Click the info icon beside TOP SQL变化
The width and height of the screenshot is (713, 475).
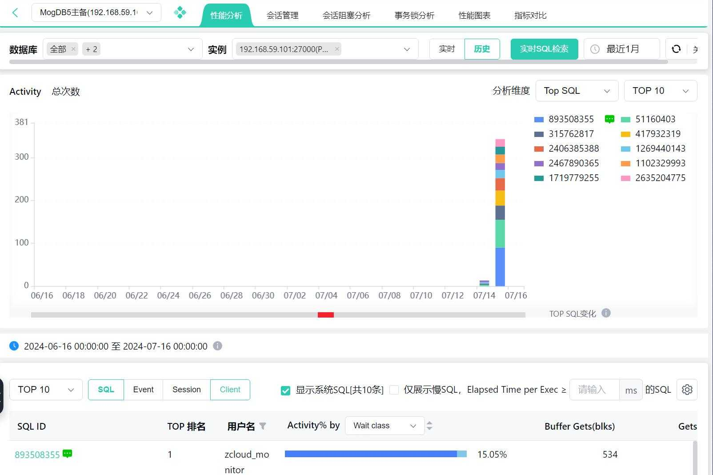pos(606,313)
